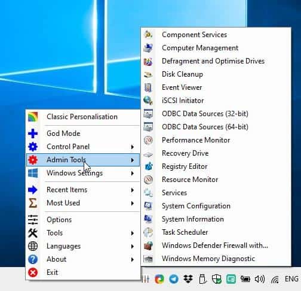Click the blue question mark About icon

(33, 259)
